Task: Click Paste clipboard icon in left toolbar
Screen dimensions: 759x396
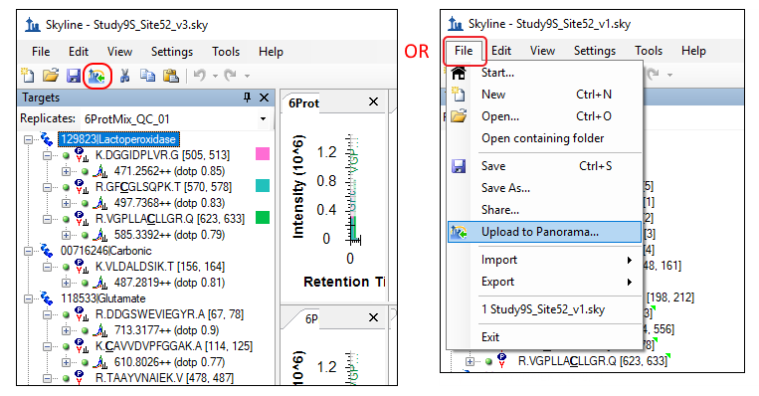Action: pos(170,76)
